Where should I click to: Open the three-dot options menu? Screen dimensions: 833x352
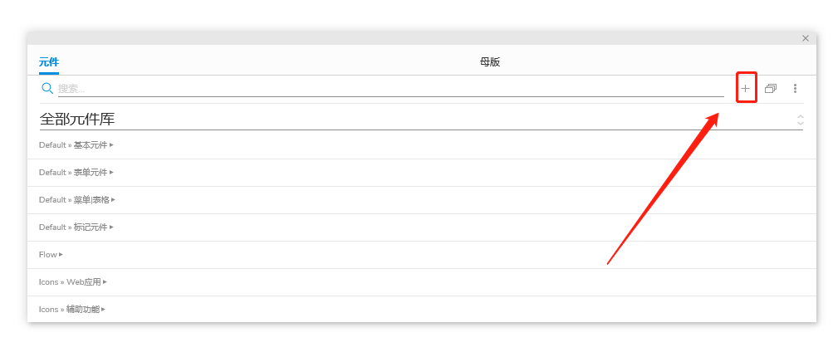tap(795, 88)
